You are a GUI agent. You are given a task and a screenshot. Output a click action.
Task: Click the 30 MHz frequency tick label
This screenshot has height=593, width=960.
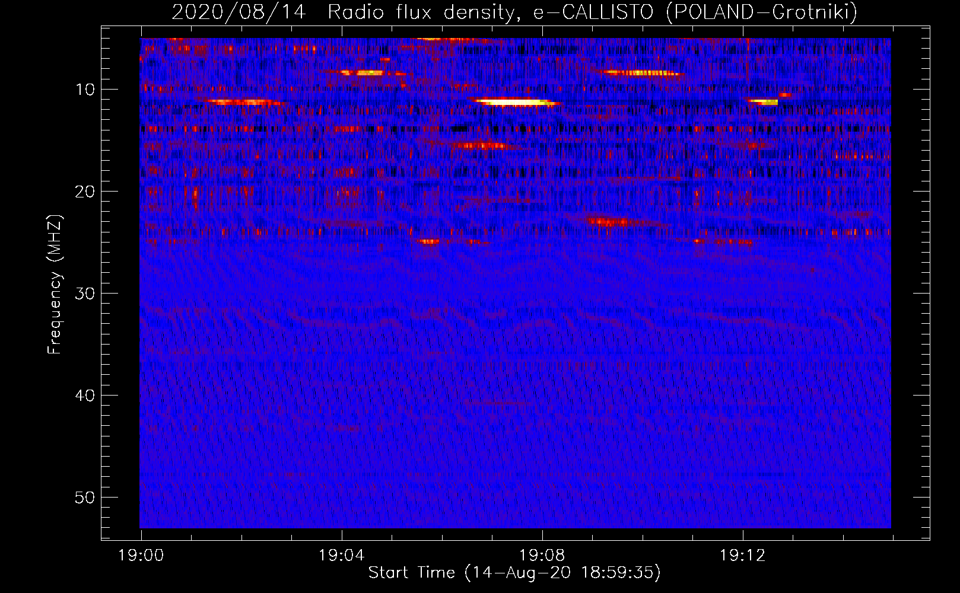pyautogui.click(x=85, y=294)
